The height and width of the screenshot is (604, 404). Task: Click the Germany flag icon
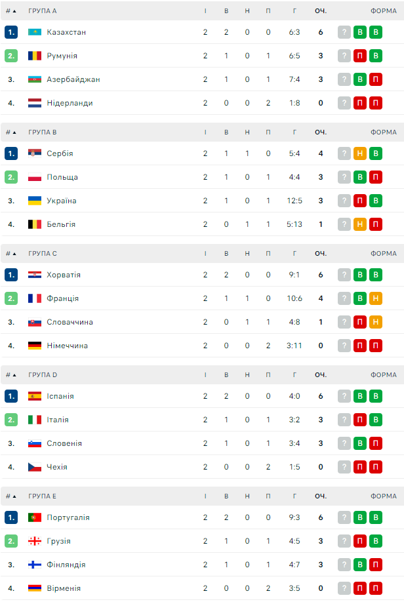pos(35,346)
